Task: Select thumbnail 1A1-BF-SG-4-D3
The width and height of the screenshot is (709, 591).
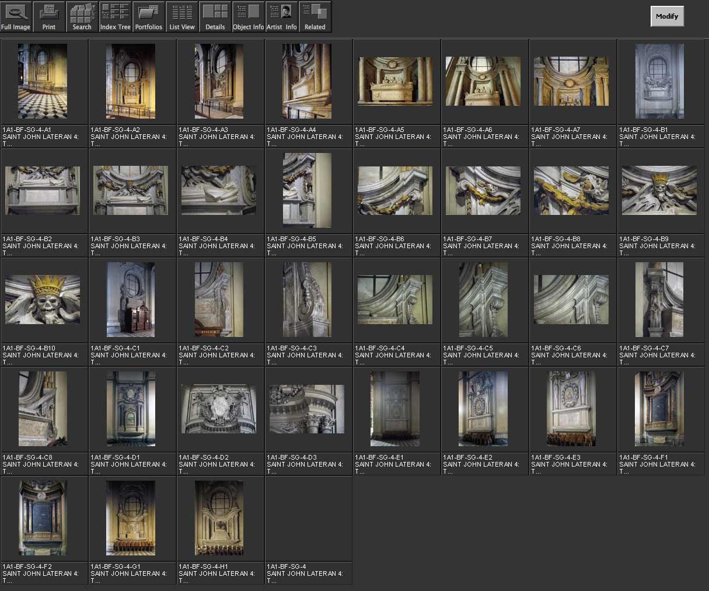Action: [307, 409]
